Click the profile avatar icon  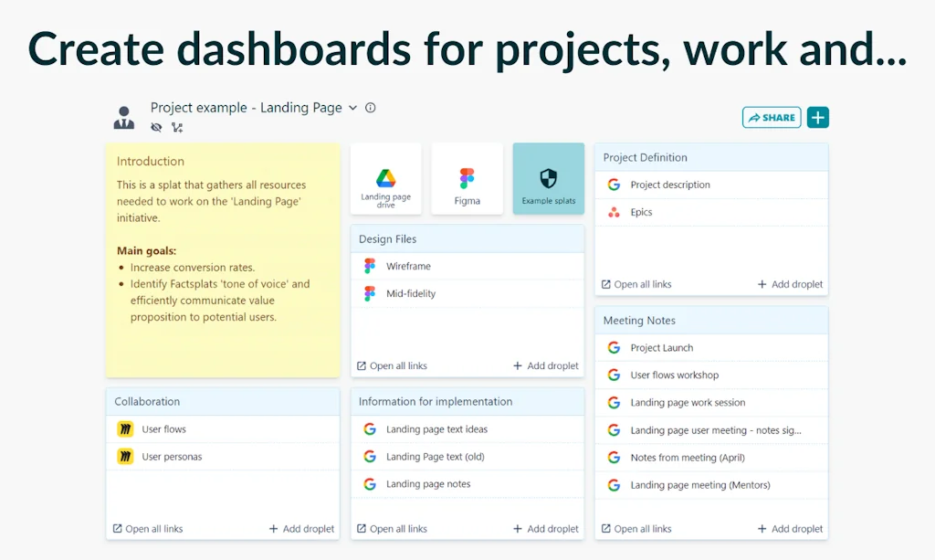click(x=124, y=118)
